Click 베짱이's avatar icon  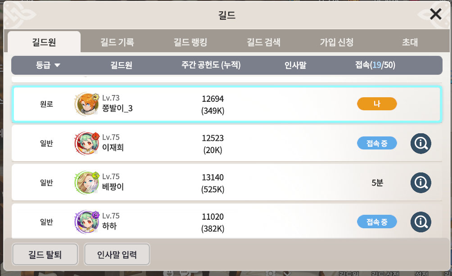click(85, 182)
